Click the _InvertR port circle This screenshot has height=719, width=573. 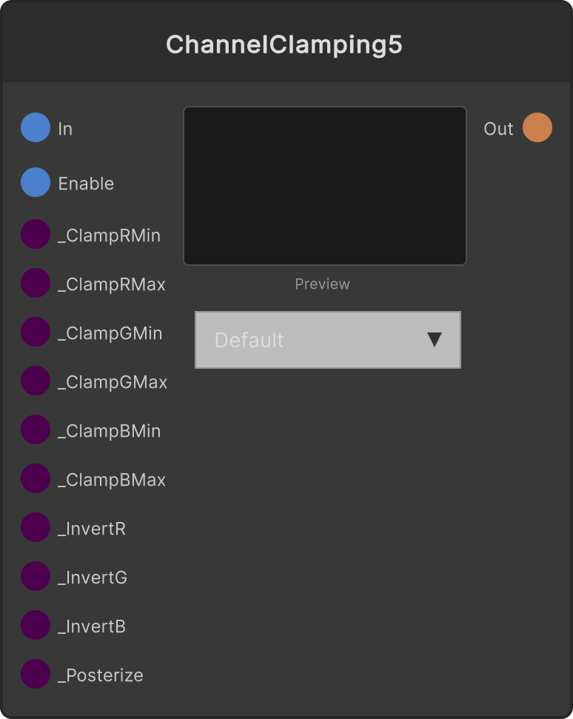[36, 527]
